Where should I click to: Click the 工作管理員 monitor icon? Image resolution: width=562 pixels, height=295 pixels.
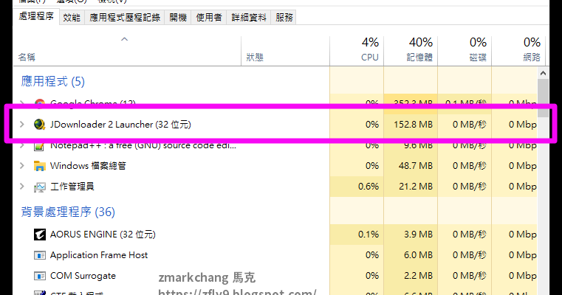pyautogui.click(x=39, y=187)
